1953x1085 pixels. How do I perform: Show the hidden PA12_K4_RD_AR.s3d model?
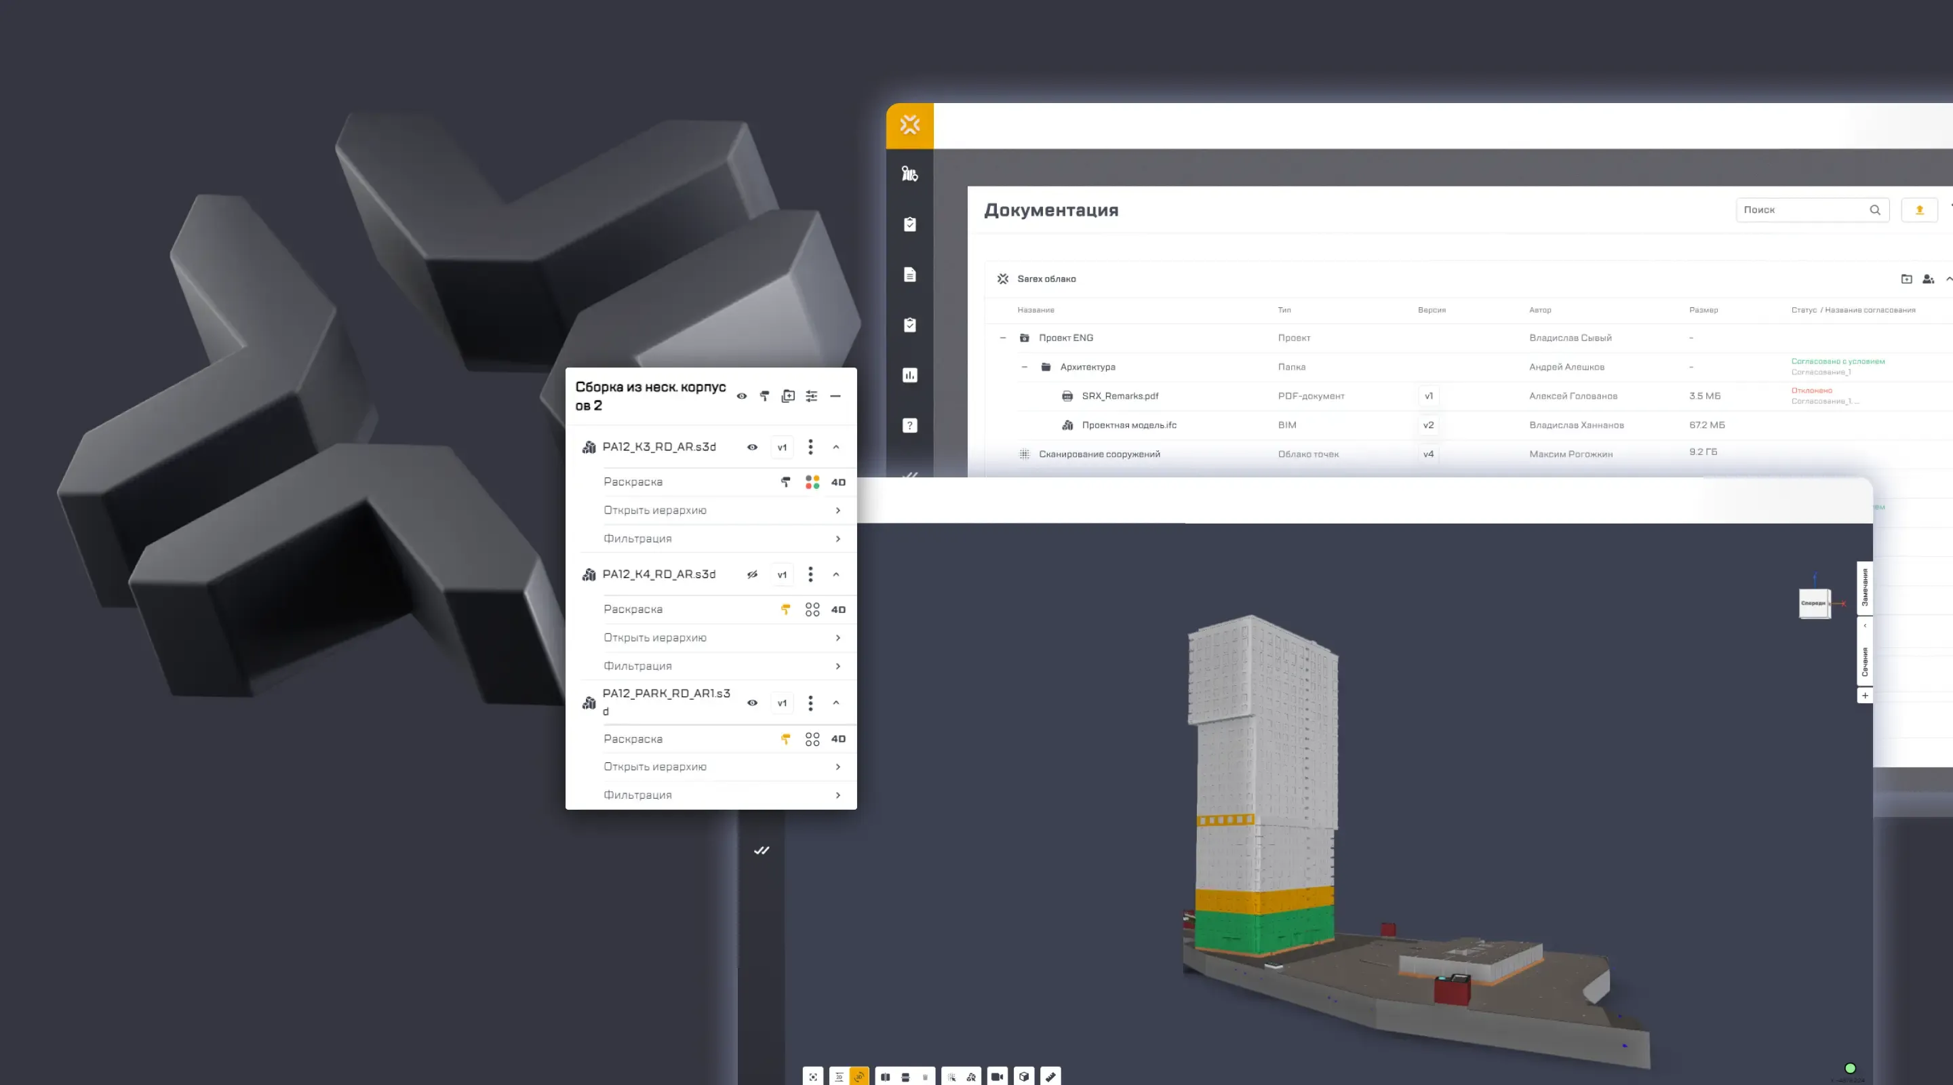point(752,575)
